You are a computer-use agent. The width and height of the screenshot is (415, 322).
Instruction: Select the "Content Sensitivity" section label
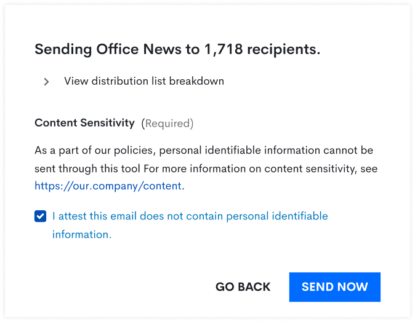point(84,123)
